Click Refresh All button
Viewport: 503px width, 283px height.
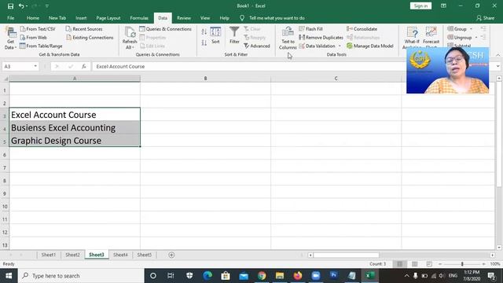click(130, 39)
